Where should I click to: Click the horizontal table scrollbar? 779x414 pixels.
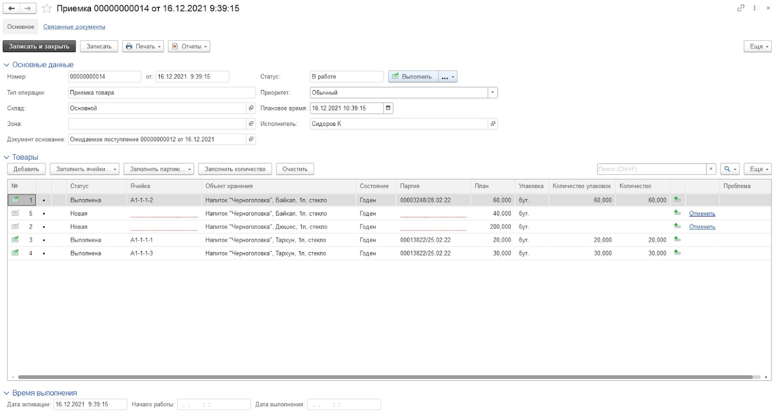click(386, 377)
